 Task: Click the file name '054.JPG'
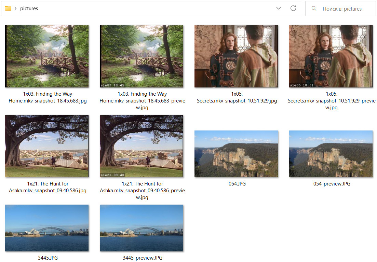(237, 184)
